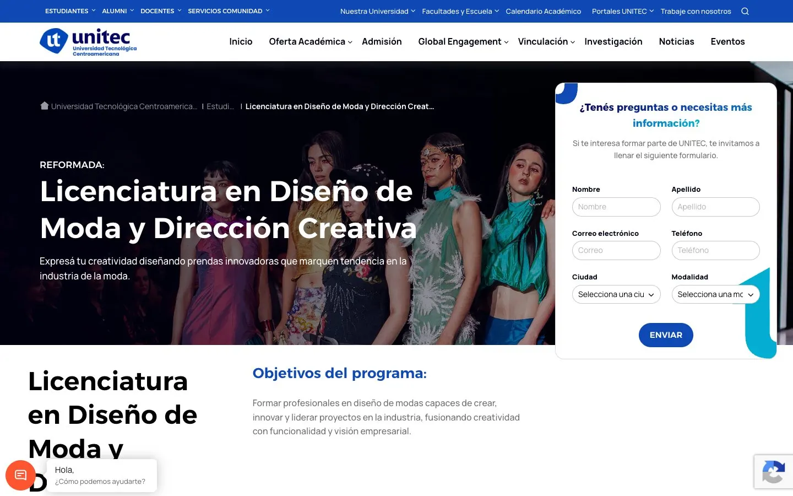This screenshot has height=496, width=793.
Task: Click the Estudi... breadcrumb link
Action: pyautogui.click(x=220, y=106)
